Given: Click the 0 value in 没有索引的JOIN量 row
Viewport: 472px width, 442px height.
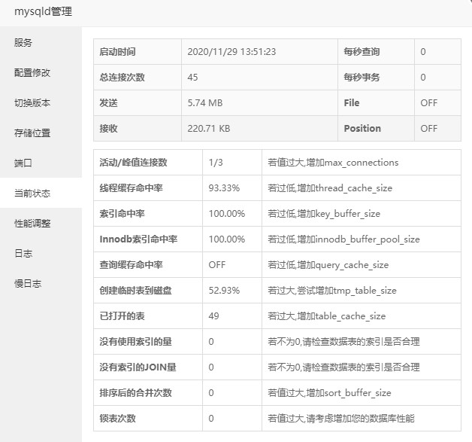Looking at the screenshot, I should coord(211,367).
